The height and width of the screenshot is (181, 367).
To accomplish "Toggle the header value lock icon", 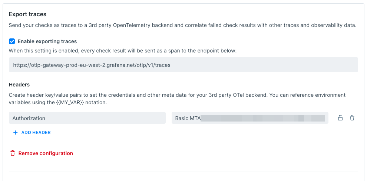I will click(340, 118).
